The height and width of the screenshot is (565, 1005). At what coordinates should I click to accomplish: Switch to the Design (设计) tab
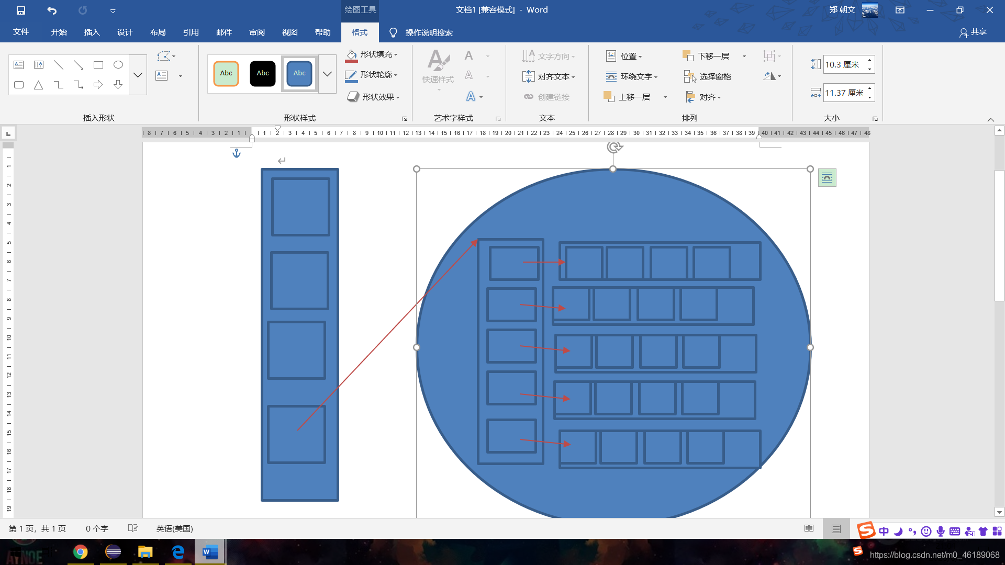[125, 32]
